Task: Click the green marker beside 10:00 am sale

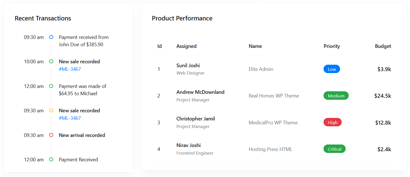Action: coord(51,61)
